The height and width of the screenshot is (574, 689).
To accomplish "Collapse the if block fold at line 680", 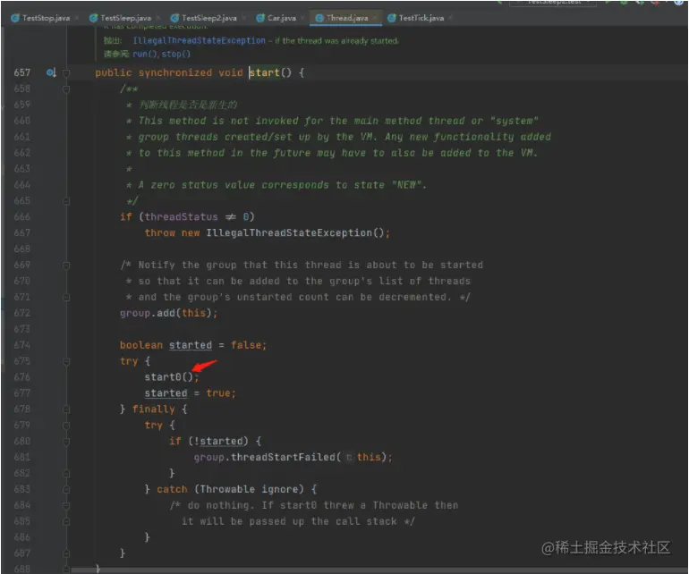I will (x=66, y=442).
